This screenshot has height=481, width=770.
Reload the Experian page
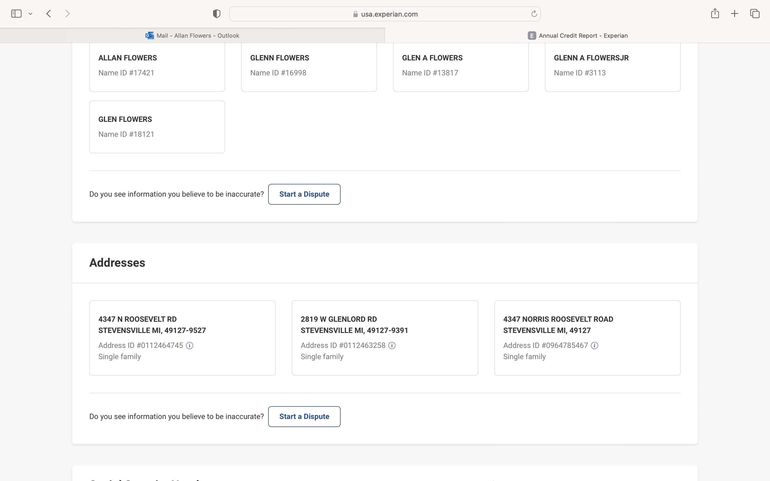(x=534, y=14)
